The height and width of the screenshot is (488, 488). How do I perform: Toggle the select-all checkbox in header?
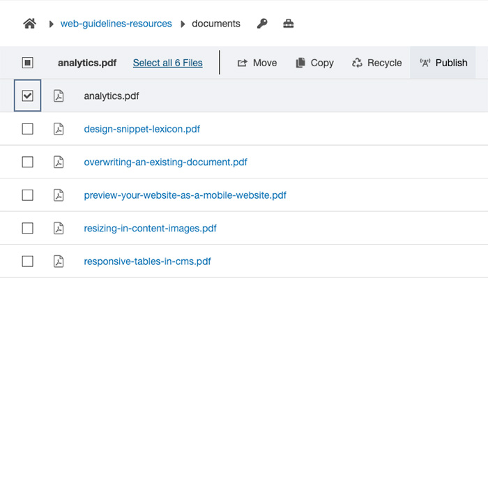[x=27, y=63]
